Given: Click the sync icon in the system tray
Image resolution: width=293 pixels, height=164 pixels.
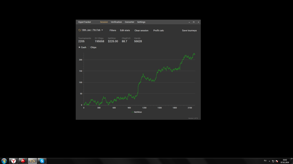Looking at the screenshot, I should click(273, 161).
